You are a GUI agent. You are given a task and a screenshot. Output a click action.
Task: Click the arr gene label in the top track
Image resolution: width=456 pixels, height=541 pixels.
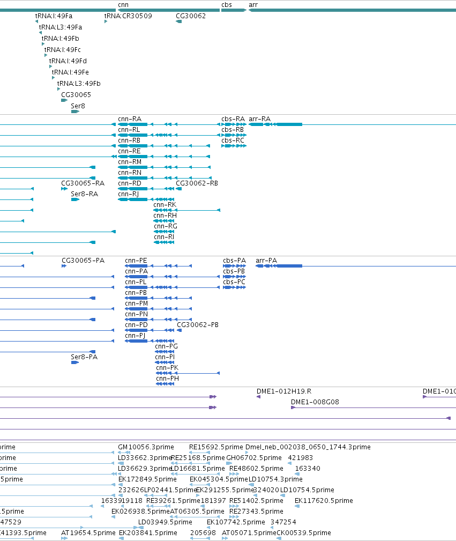click(x=253, y=5)
